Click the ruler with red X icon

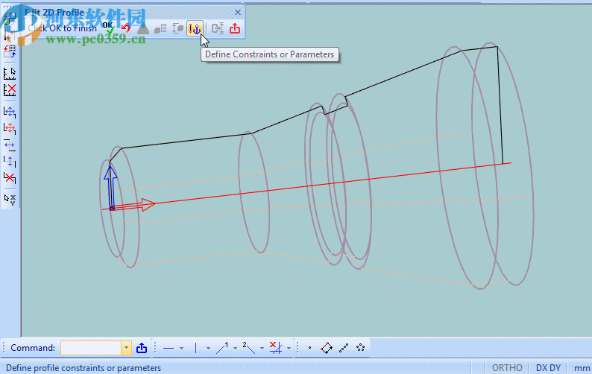10,90
